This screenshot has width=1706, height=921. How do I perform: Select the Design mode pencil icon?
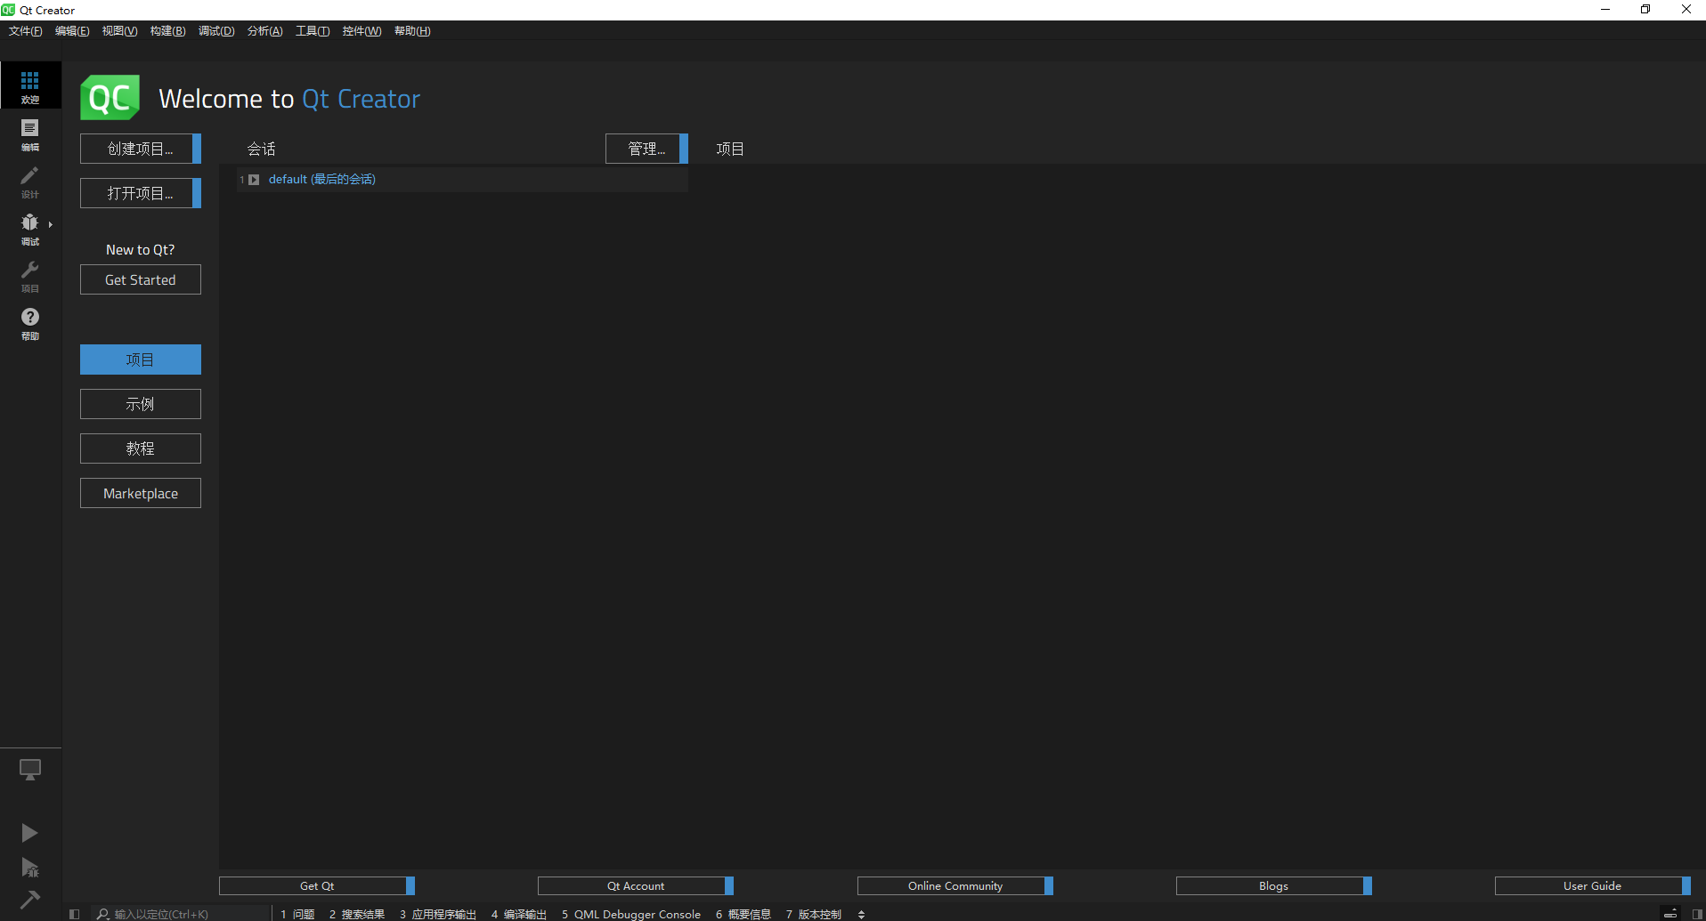(30, 182)
